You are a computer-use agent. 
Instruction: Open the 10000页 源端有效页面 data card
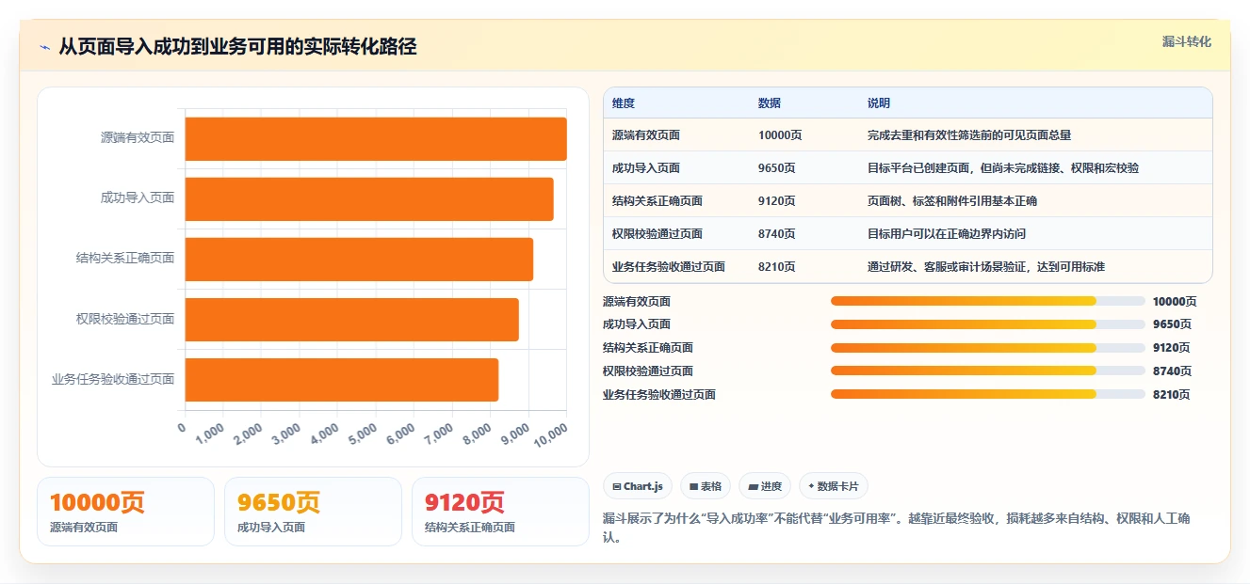125,512
